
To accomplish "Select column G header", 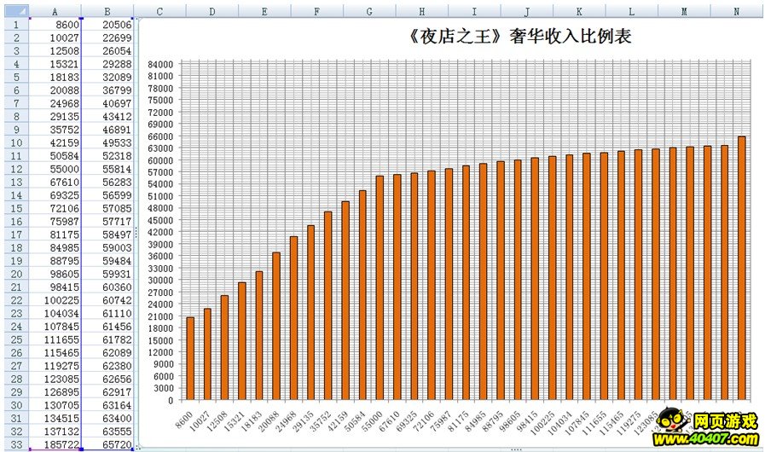I will [x=369, y=11].
